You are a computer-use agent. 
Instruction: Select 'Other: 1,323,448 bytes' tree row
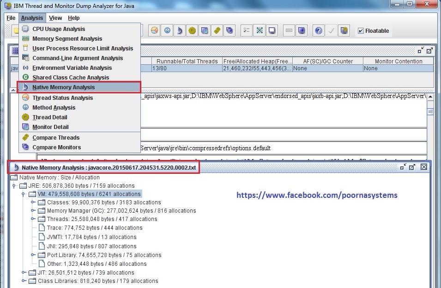92,264
